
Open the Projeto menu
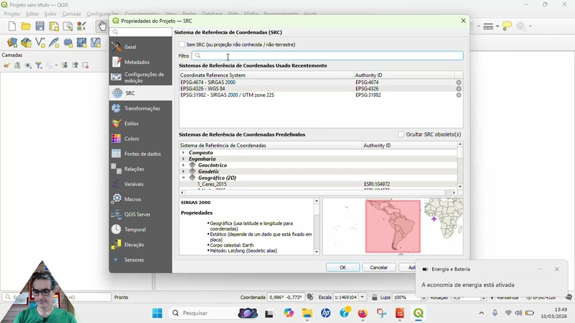[12, 14]
